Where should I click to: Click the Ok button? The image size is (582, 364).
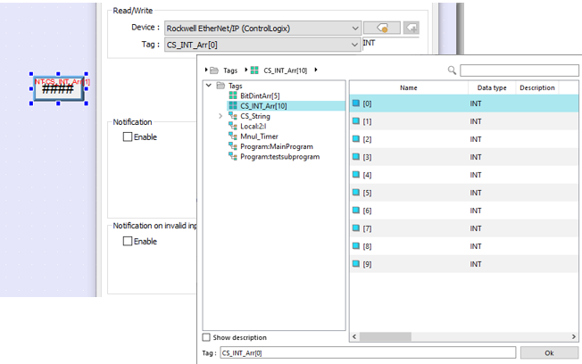pyautogui.click(x=549, y=353)
